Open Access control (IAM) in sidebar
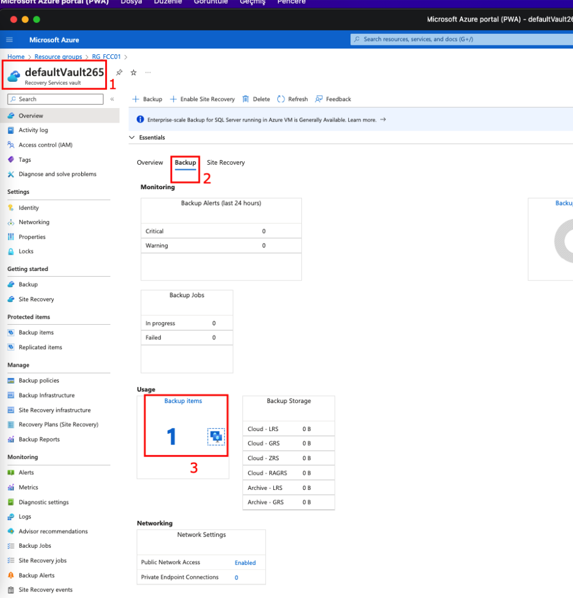 [x=45, y=145]
